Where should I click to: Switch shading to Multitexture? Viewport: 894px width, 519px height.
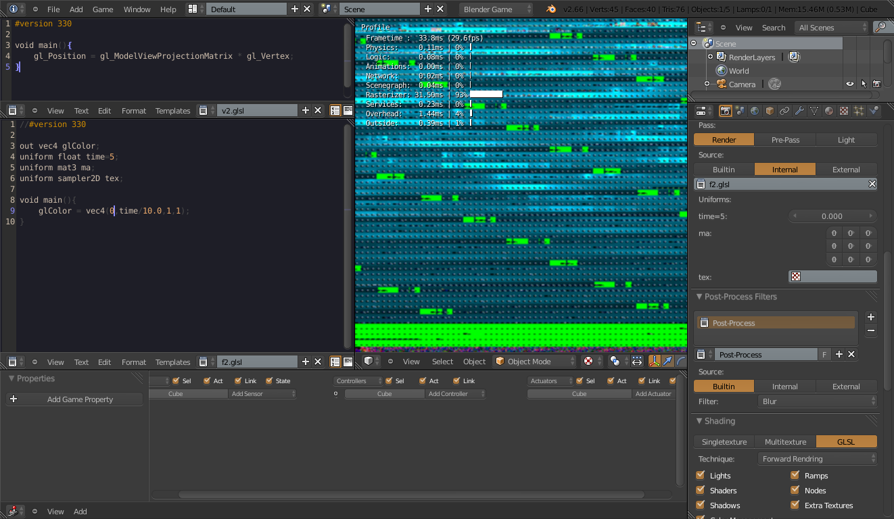pyautogui.click(x=785, y=442)
